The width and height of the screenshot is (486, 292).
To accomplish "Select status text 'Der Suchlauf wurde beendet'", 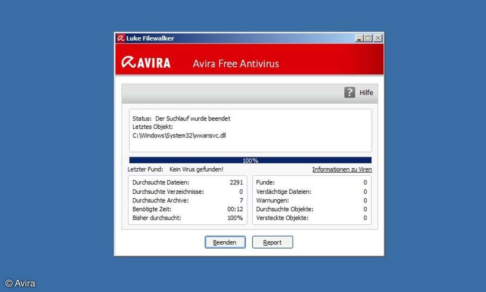I will pyautogui.click(x=193, y=119).
